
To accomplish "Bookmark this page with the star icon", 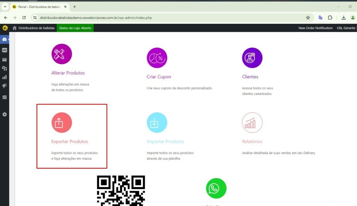I will click(308, 17).
